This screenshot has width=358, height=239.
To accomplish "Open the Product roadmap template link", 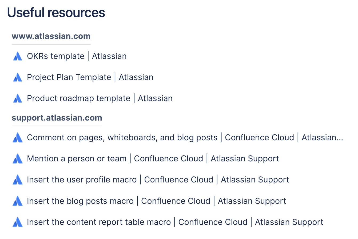I will tap(100, 98).
